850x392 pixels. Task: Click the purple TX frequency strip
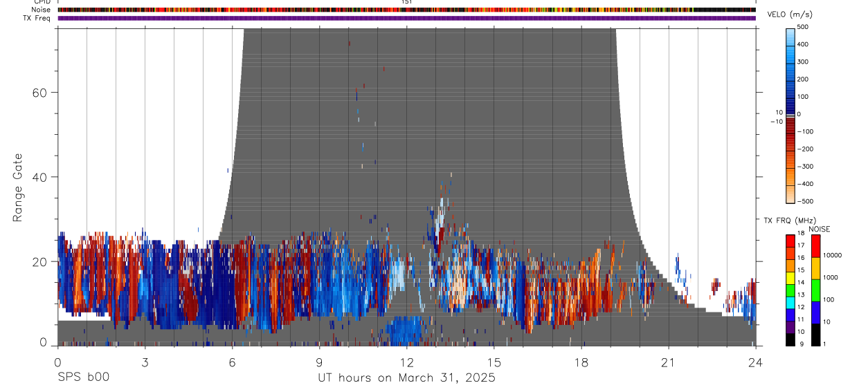point(406,18)
